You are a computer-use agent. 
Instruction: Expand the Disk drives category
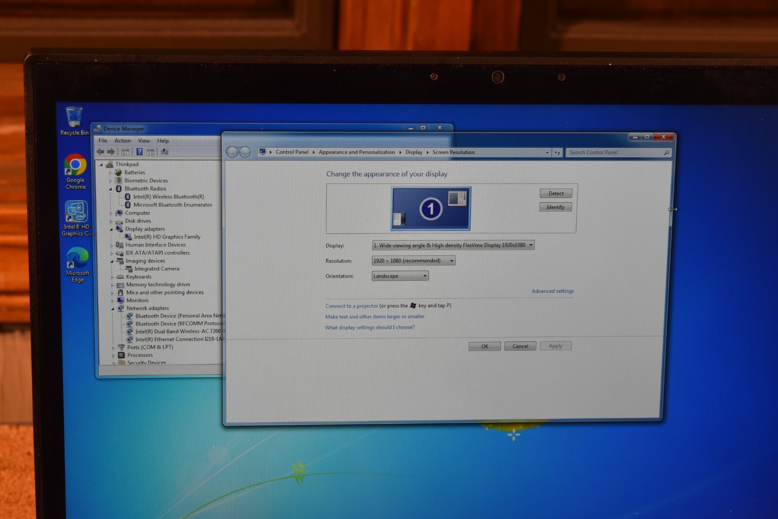[111, 221]
